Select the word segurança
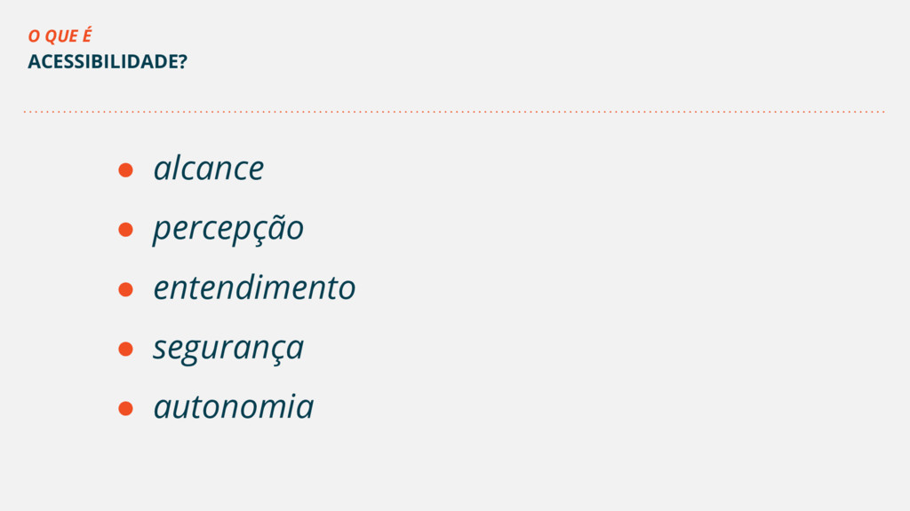Viewport: 910px width, 511px height. point(228,350)
